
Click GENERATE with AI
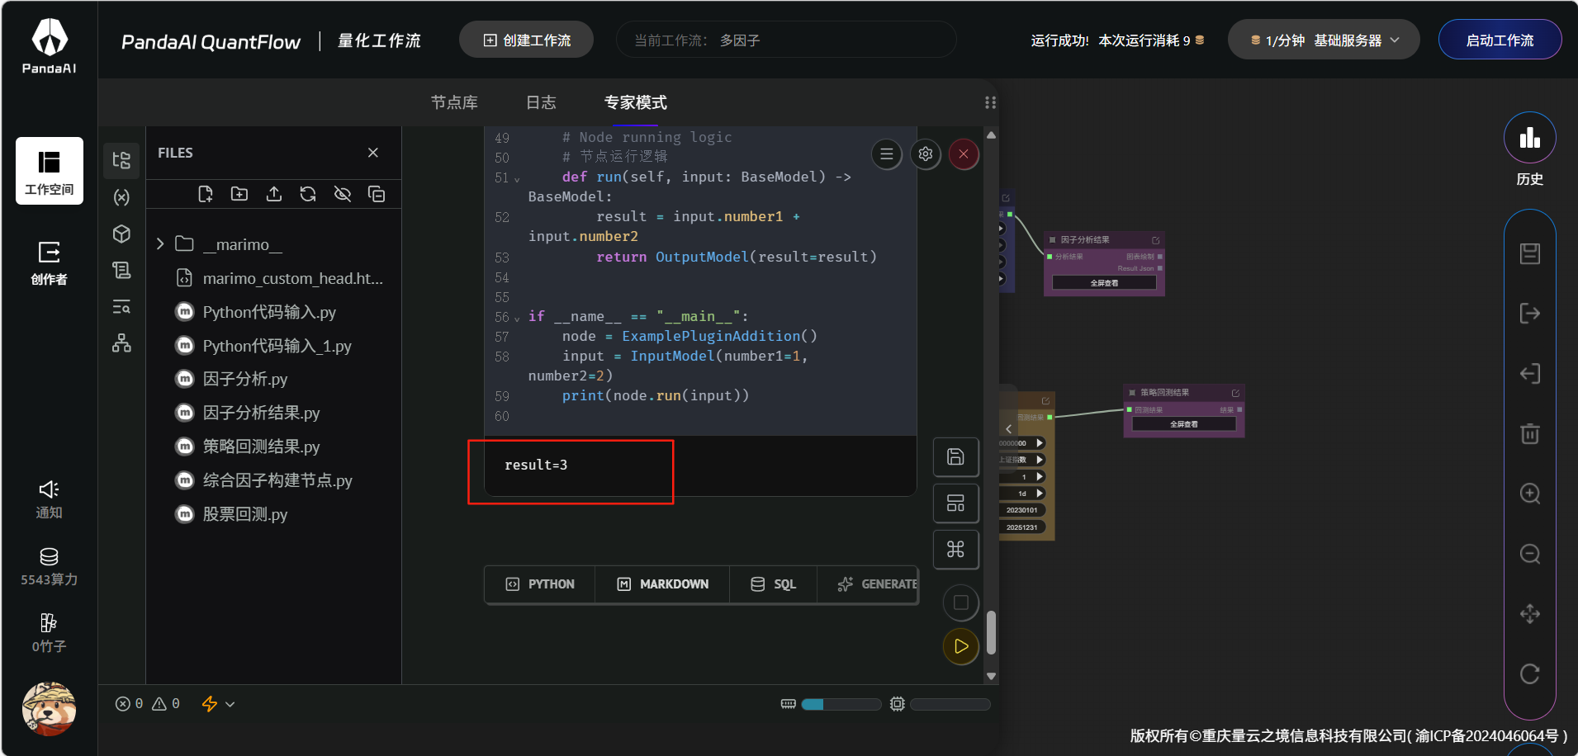coord(876,584)
